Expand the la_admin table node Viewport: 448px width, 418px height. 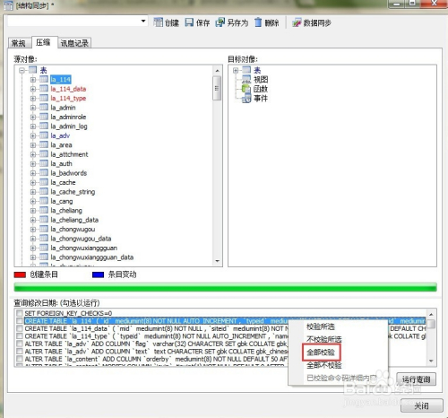[x=33, y=108]
